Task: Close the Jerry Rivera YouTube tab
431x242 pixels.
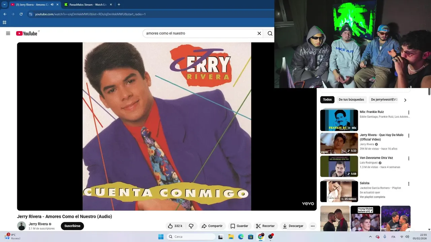Action: pos(58,5)
